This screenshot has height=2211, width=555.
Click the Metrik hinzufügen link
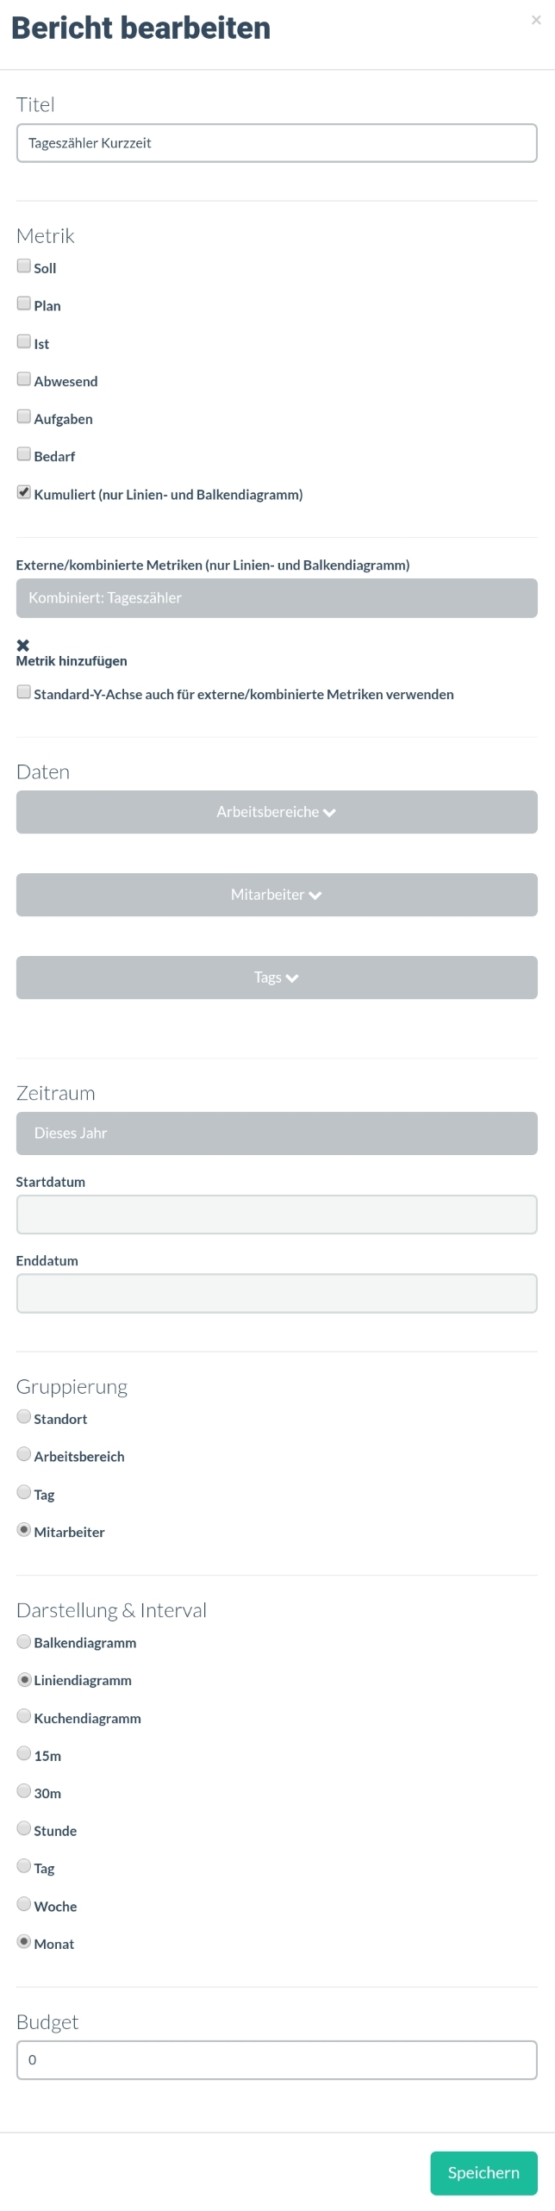[72, 661]
